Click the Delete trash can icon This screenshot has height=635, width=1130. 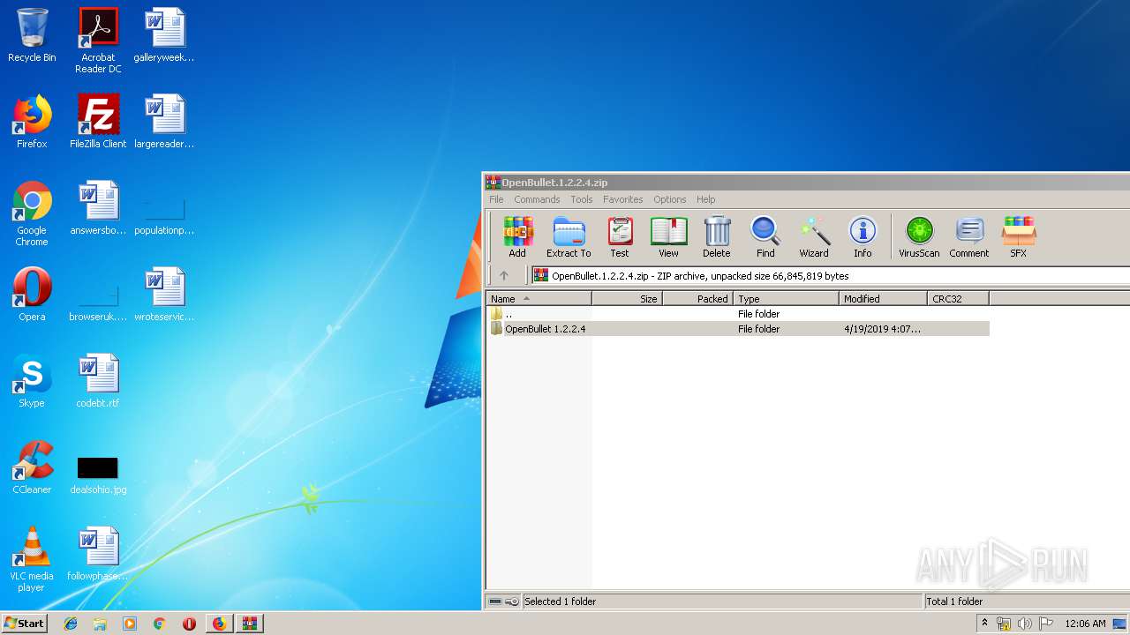click(x=716, y=237)
